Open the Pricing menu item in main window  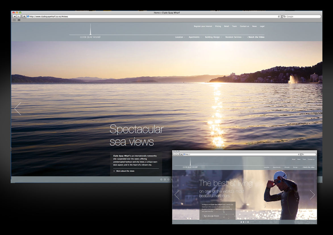(x=218, y=26)
